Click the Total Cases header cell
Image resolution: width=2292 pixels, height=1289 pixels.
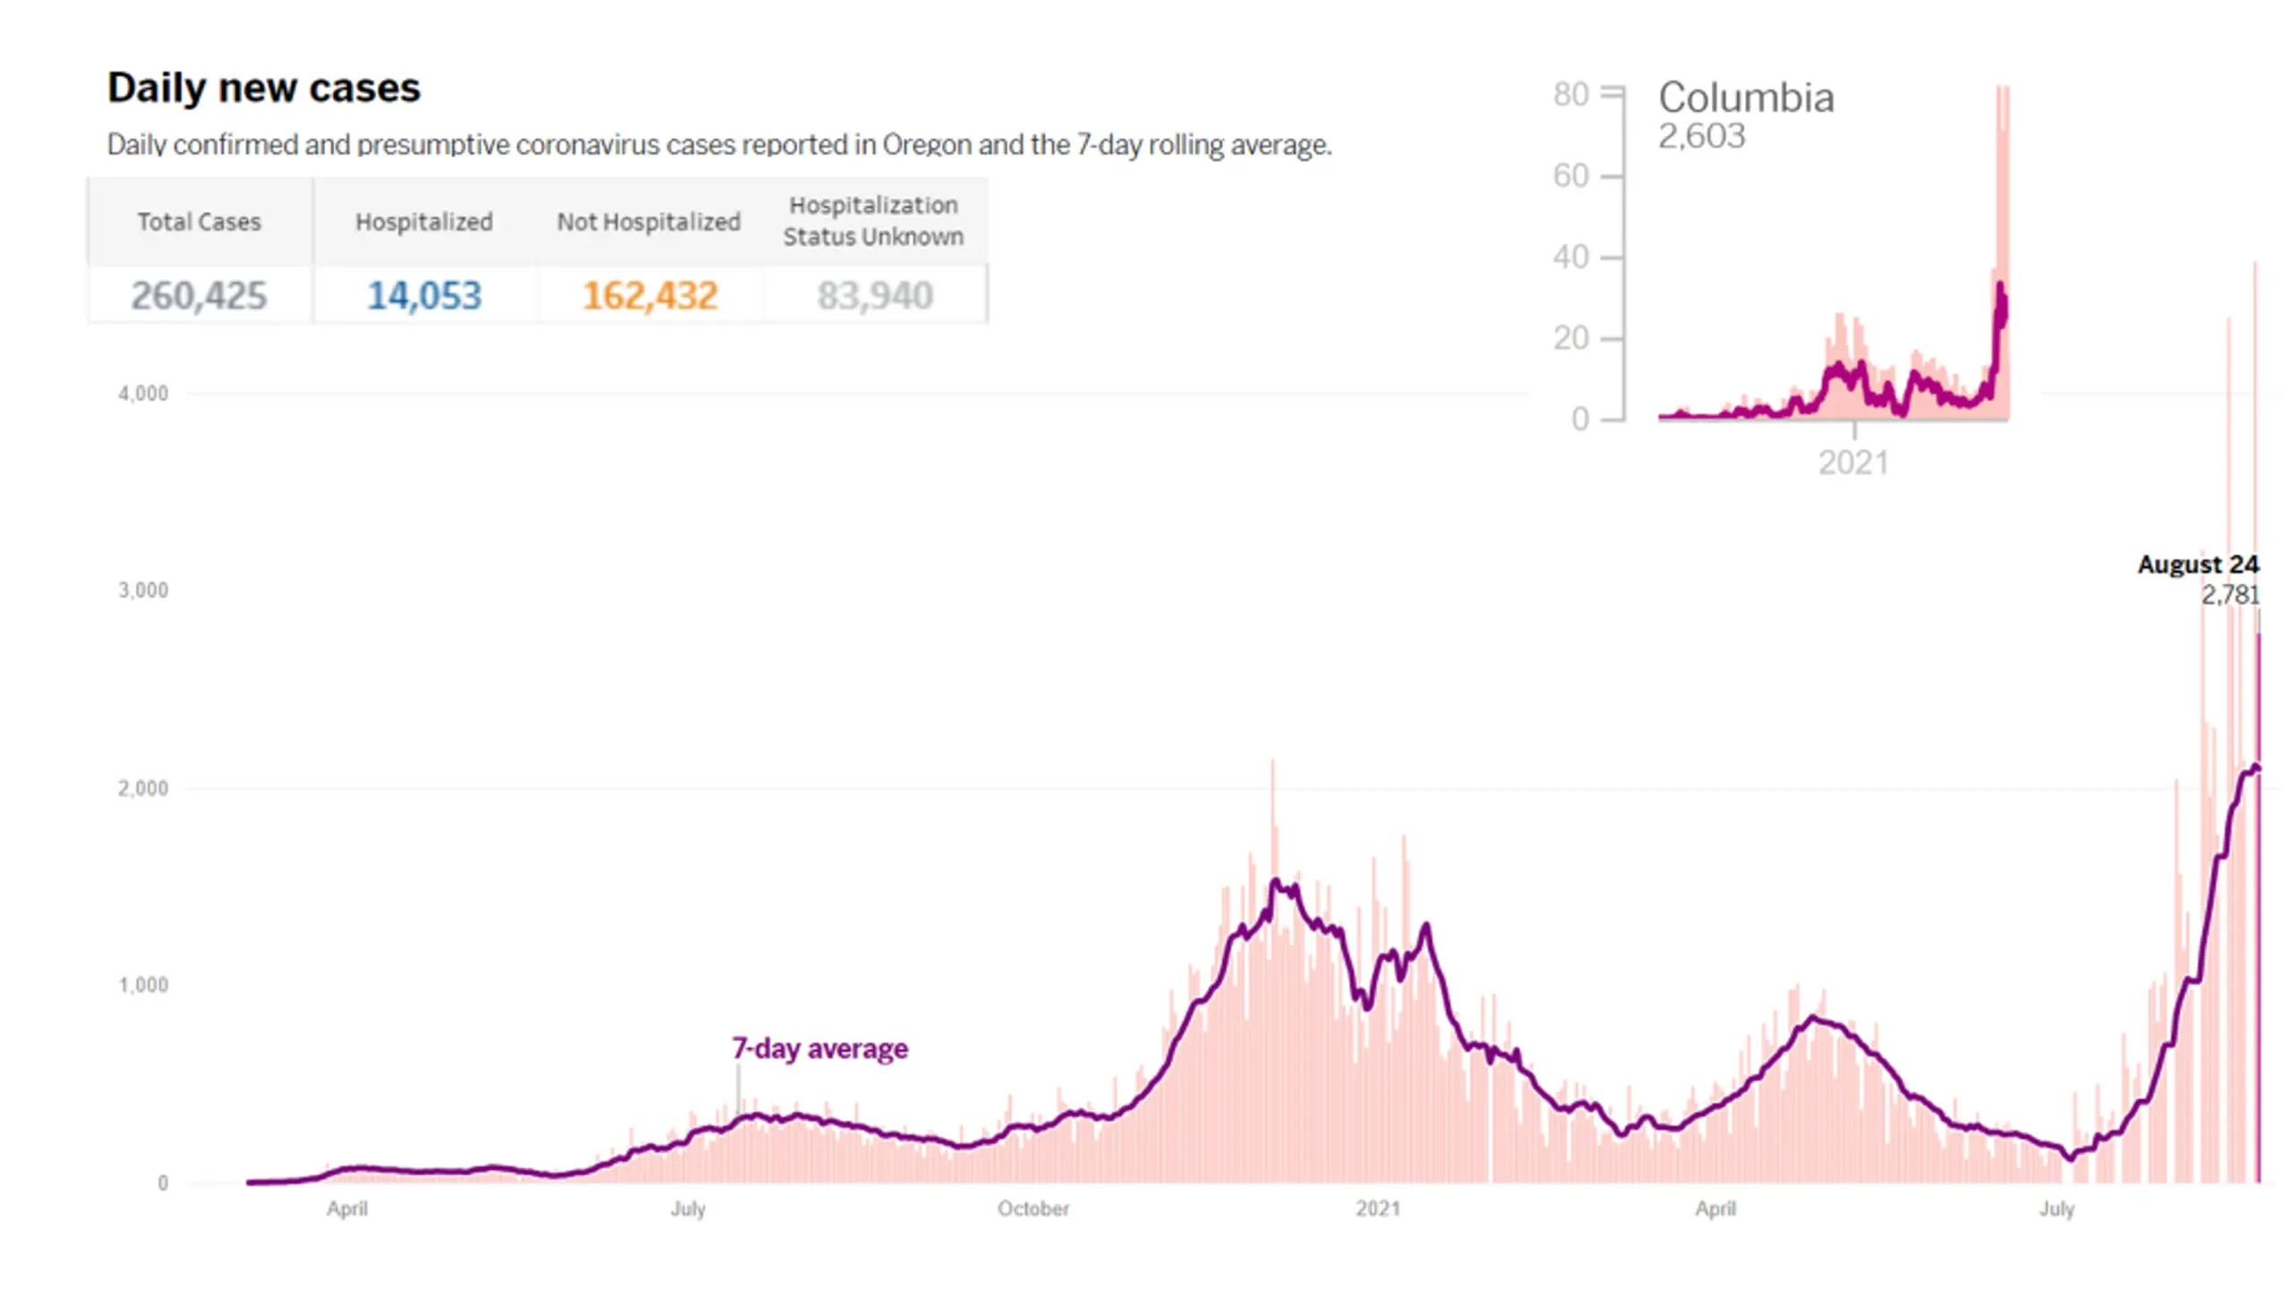(x=199, y=221)
